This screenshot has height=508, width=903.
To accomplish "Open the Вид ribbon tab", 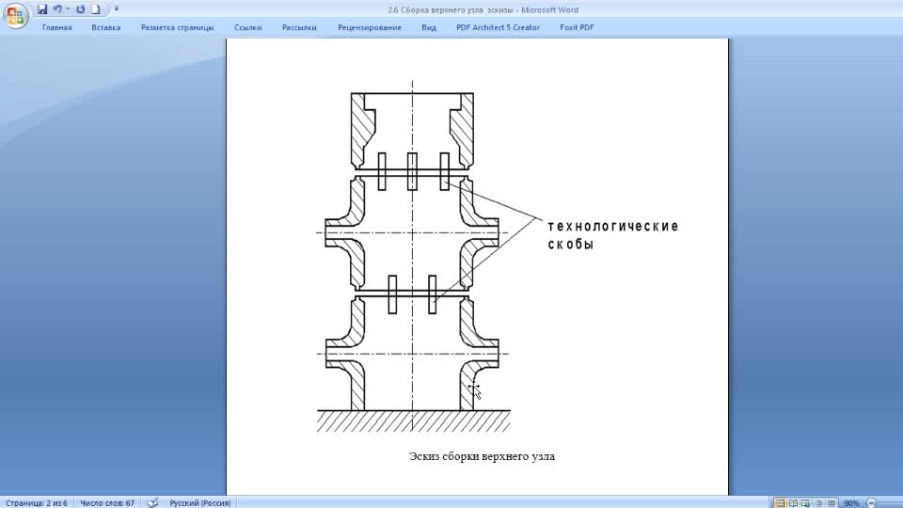I will [429, 27].
